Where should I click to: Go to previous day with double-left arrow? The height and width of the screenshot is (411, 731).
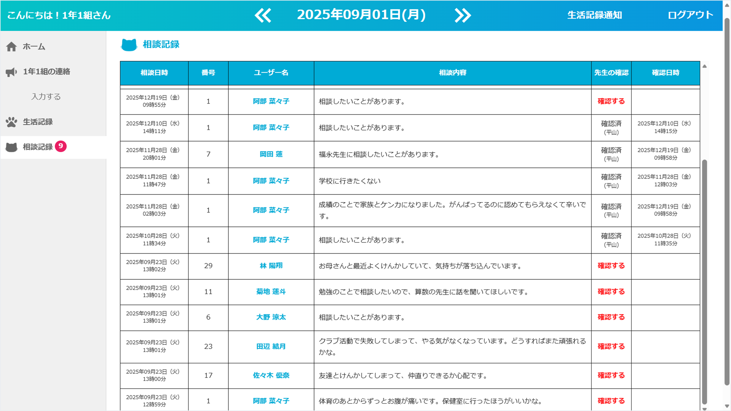pos(263,16)
